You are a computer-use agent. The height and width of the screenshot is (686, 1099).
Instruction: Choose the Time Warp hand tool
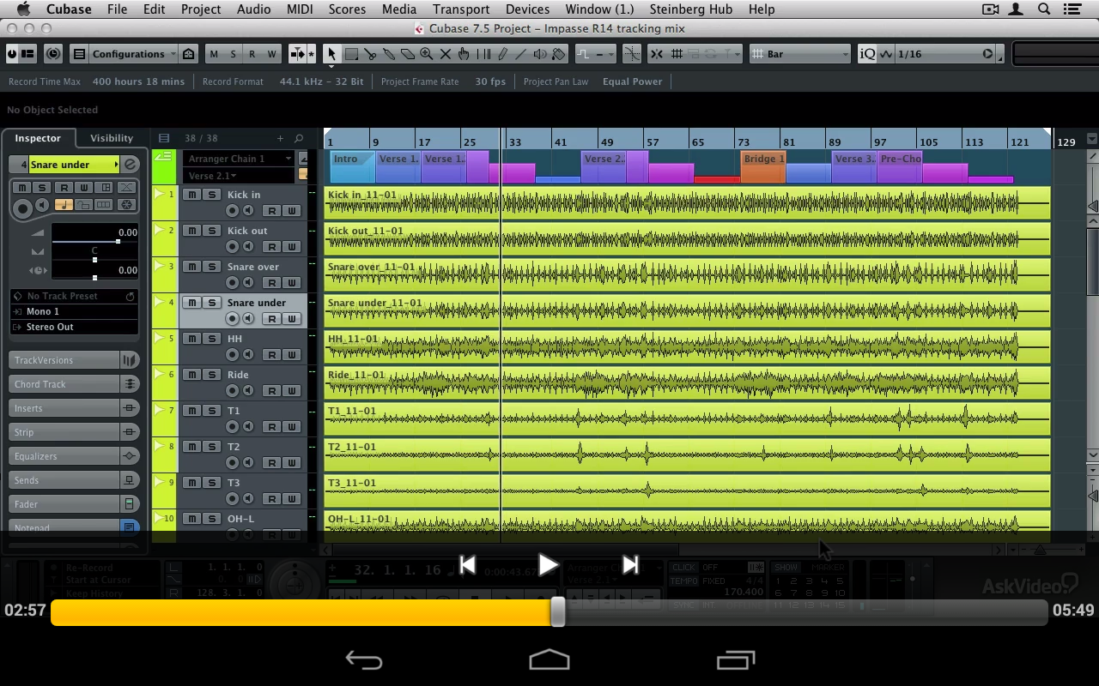tap(464, 54)
